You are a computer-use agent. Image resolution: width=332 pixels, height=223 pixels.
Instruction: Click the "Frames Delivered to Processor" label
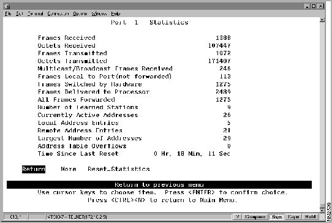(94, 92)
